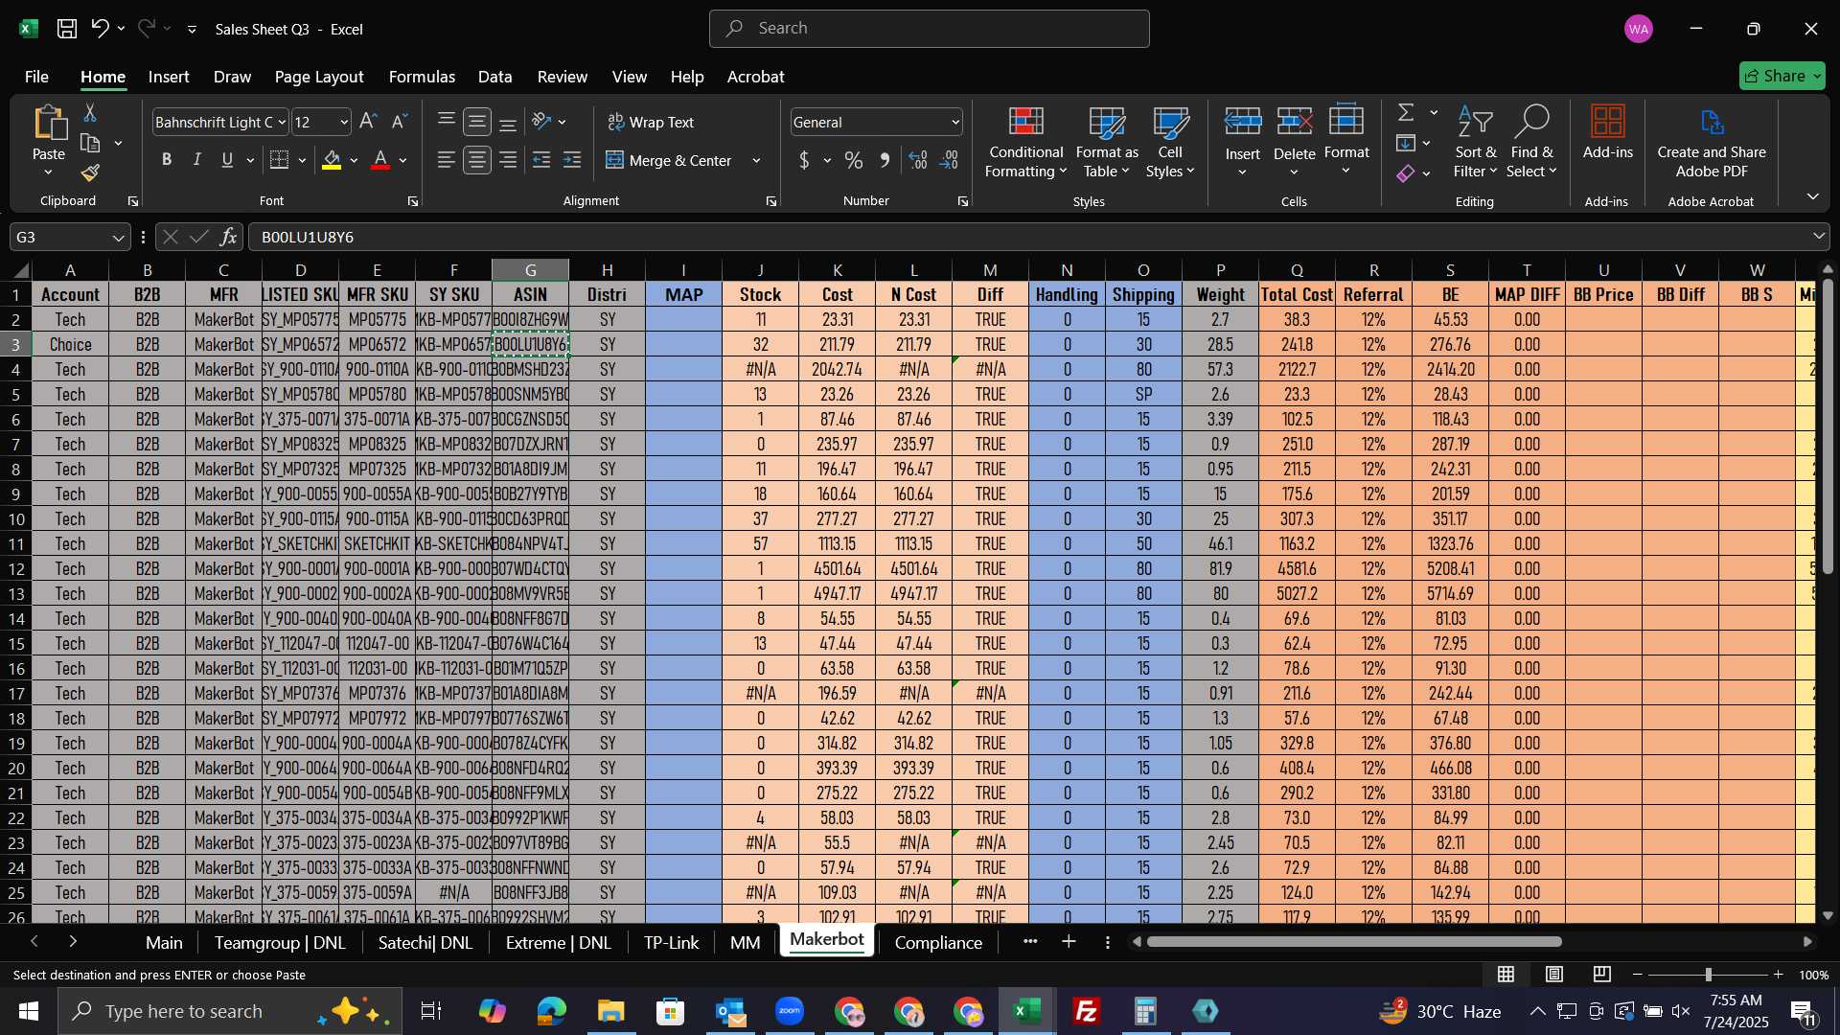Click Merge & Center button
This screenshot has width=1840, height=1035.
pyautogui.click(x=669, y=160)
